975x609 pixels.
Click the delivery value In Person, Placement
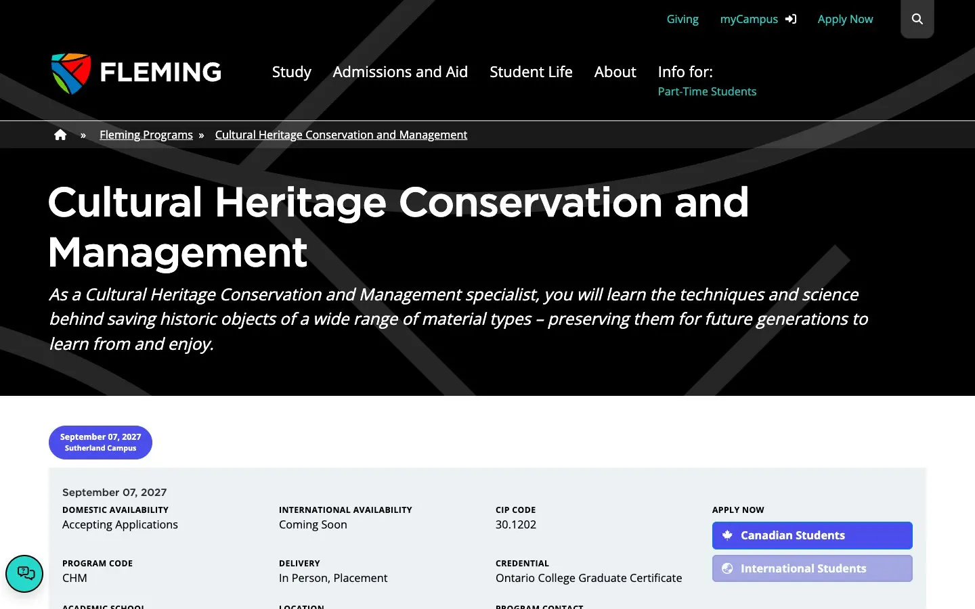(333, 578)
